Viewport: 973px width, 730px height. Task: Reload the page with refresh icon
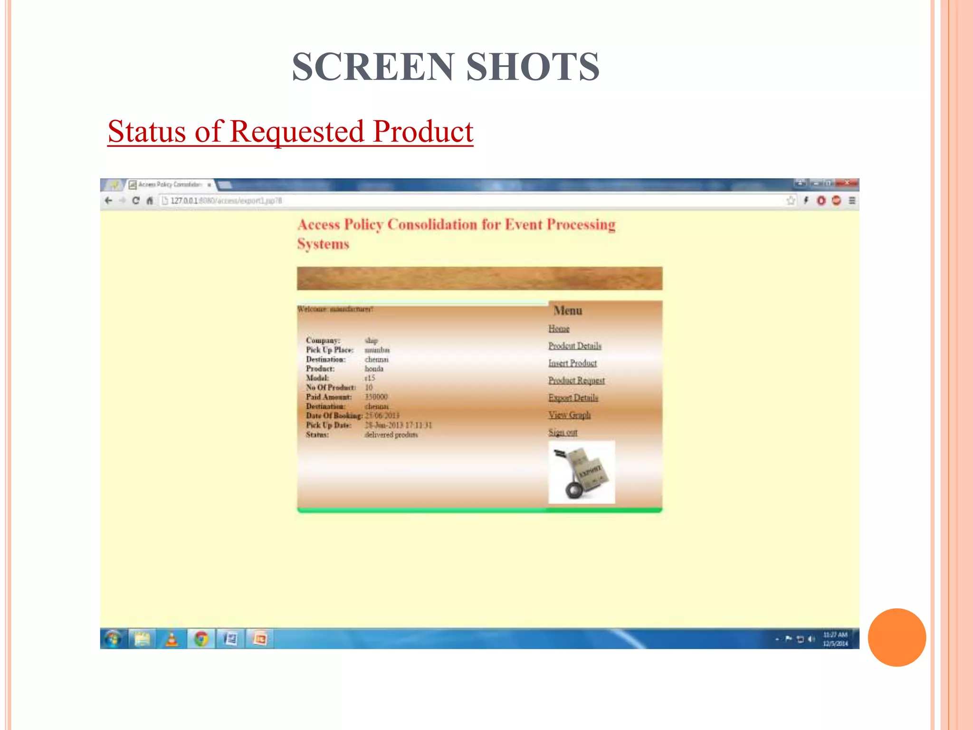(x=136, y=201)
